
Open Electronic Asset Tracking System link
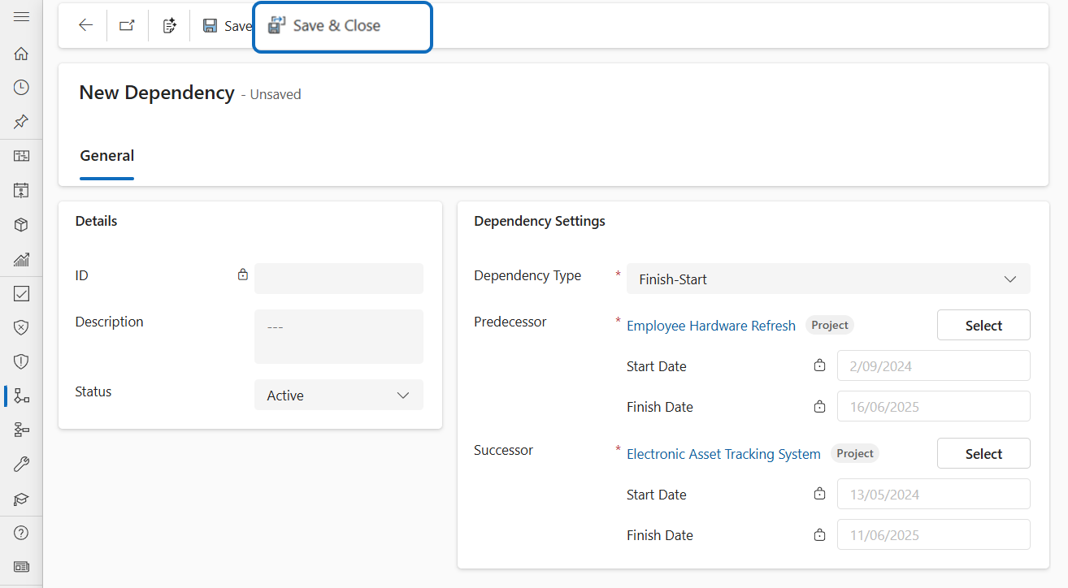(x=723, y=454)
